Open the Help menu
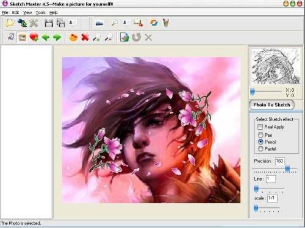Image resolution: width=305 pixels, height=228 pixels. pyautogui.click(x=54, y=13)
